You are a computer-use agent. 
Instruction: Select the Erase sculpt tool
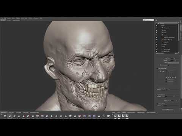[94, 116]
